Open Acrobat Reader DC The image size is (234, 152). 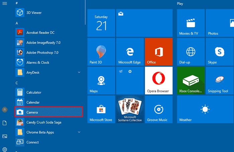[49, 32]
